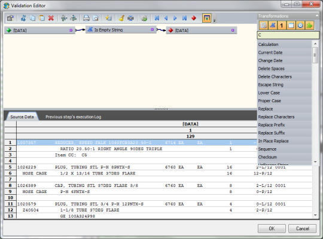Toggle the blue circular gear filter icon
Viewport: 323px width, 239px height.
[300, 26]
